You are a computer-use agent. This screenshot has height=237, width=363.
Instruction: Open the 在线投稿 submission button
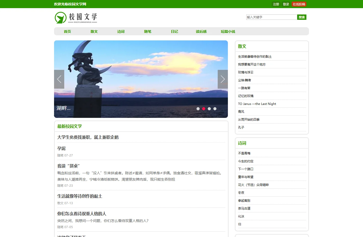(299, 4)
